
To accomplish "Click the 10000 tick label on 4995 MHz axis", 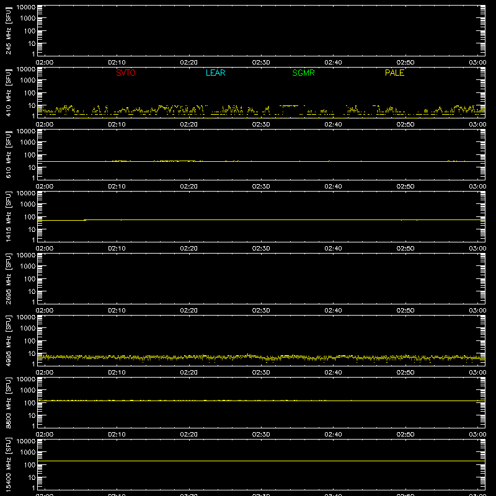I will pyautogui.click(x=26, y=317).
